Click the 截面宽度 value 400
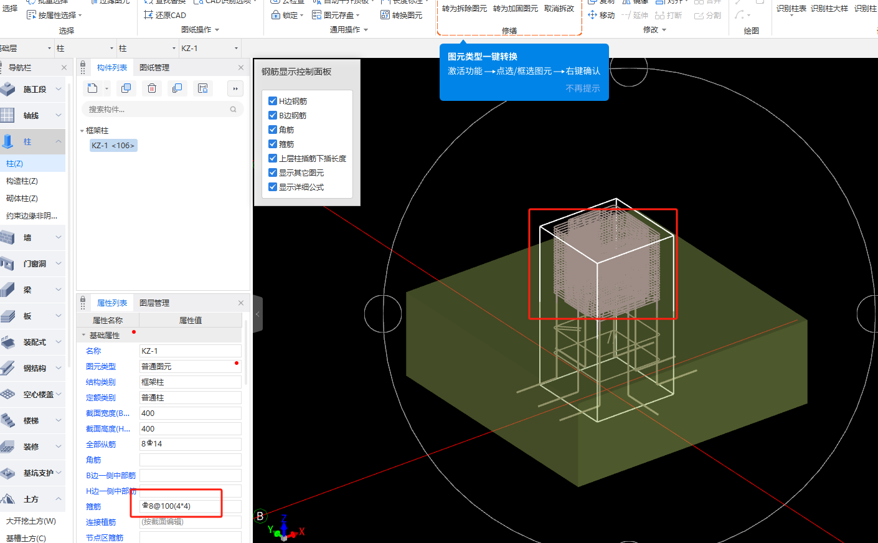 191,413
